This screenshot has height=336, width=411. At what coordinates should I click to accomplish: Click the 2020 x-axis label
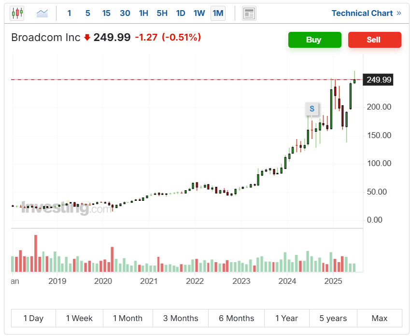(103, 281)
